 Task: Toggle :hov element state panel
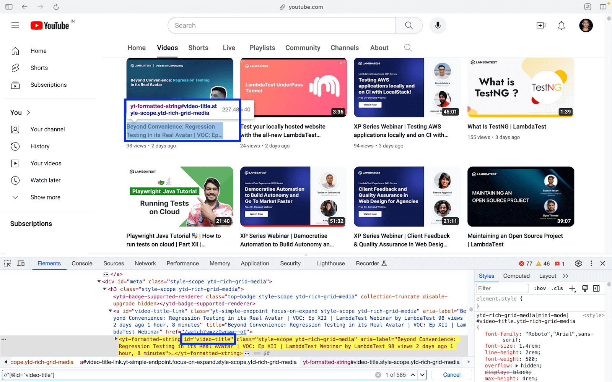coord(540,289)
